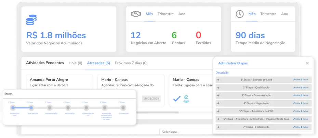Viewport: 318px width, 138px height.
Task: Edit the 3ª Etapa - Documentação
Action: pos(297,95)
